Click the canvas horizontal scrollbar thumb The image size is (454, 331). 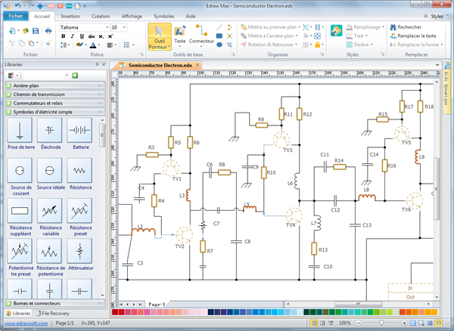pyautogui.click(x=358, y=304)
